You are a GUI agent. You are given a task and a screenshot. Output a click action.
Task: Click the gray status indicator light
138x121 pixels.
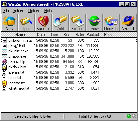pyautogui.click(x=134, y=116)
